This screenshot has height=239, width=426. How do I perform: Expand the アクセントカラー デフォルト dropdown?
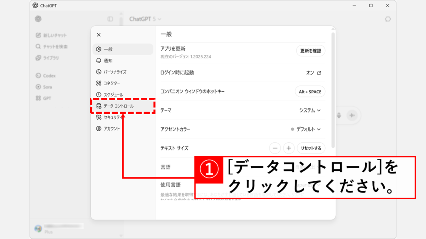[x=306, y=129]
